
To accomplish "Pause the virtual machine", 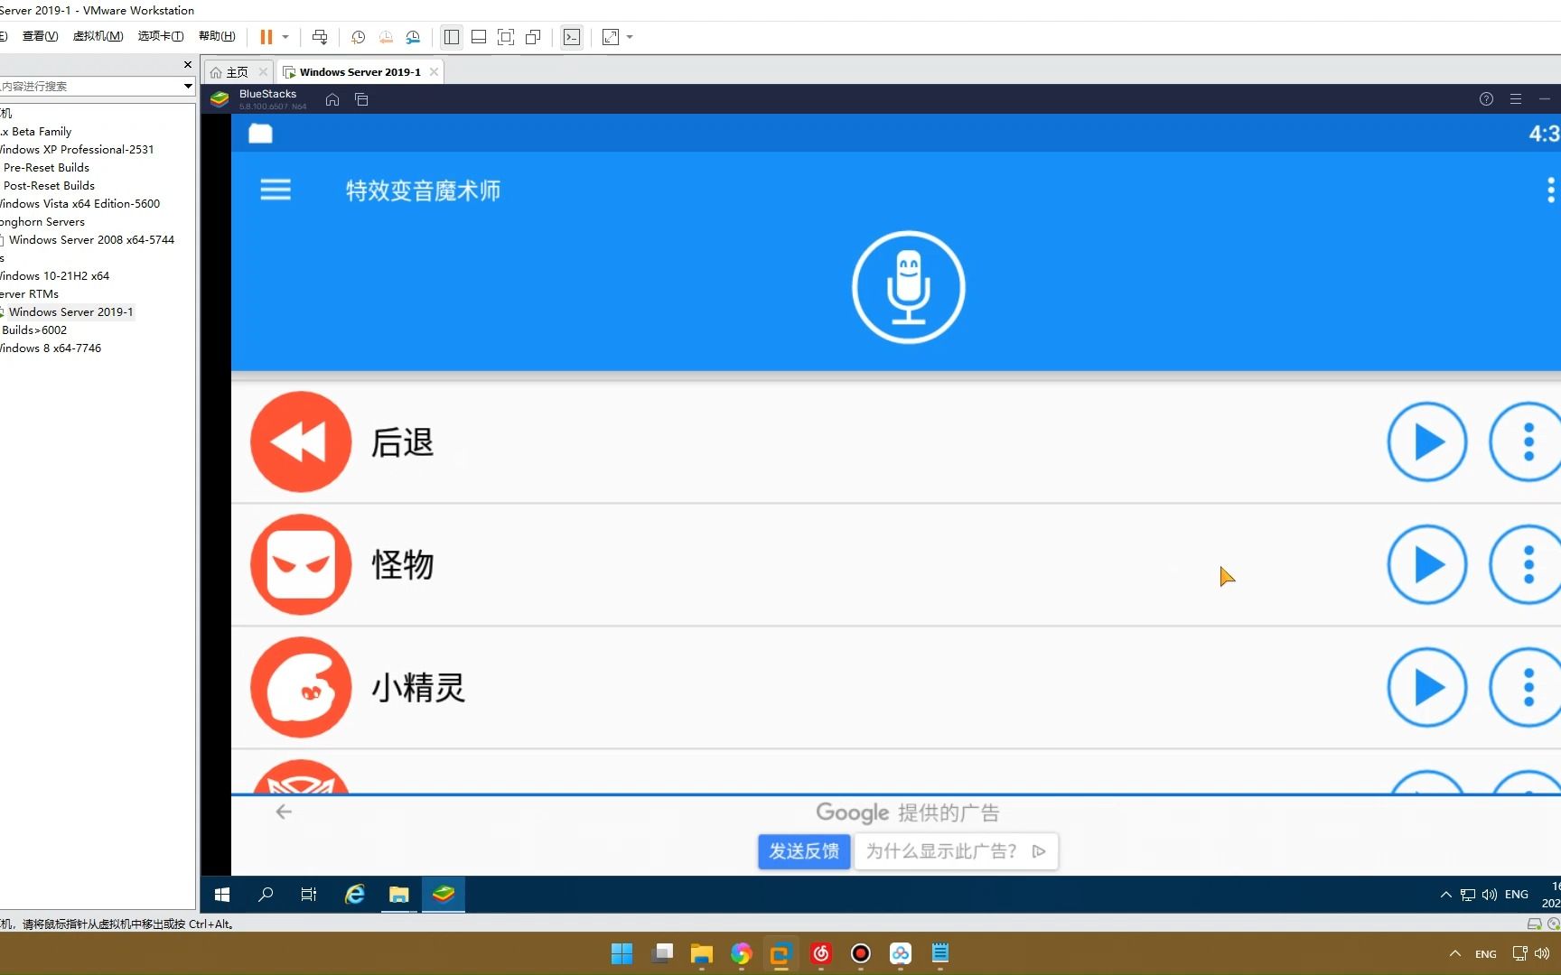I will tap(266, 37).
